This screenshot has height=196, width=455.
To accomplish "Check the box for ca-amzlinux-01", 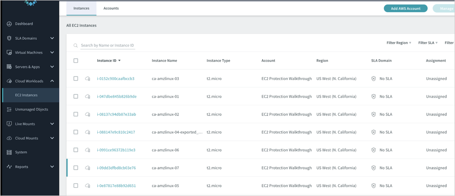I will coord(76,96).
